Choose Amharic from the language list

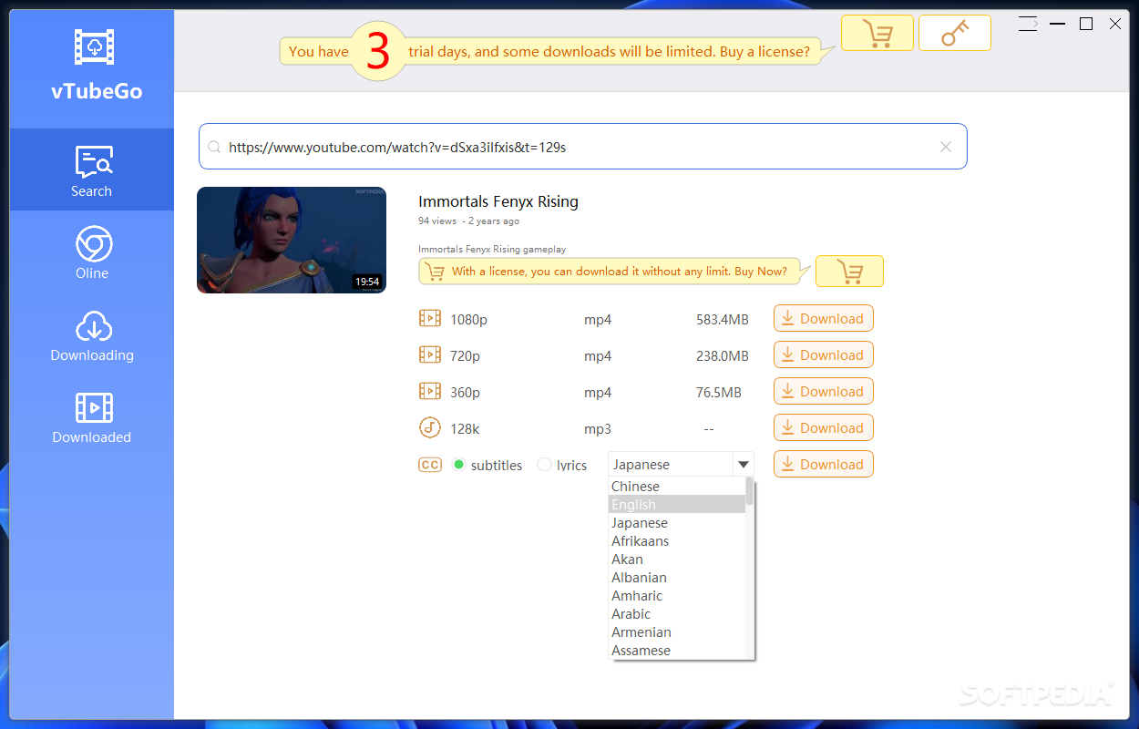pos(677,596)
